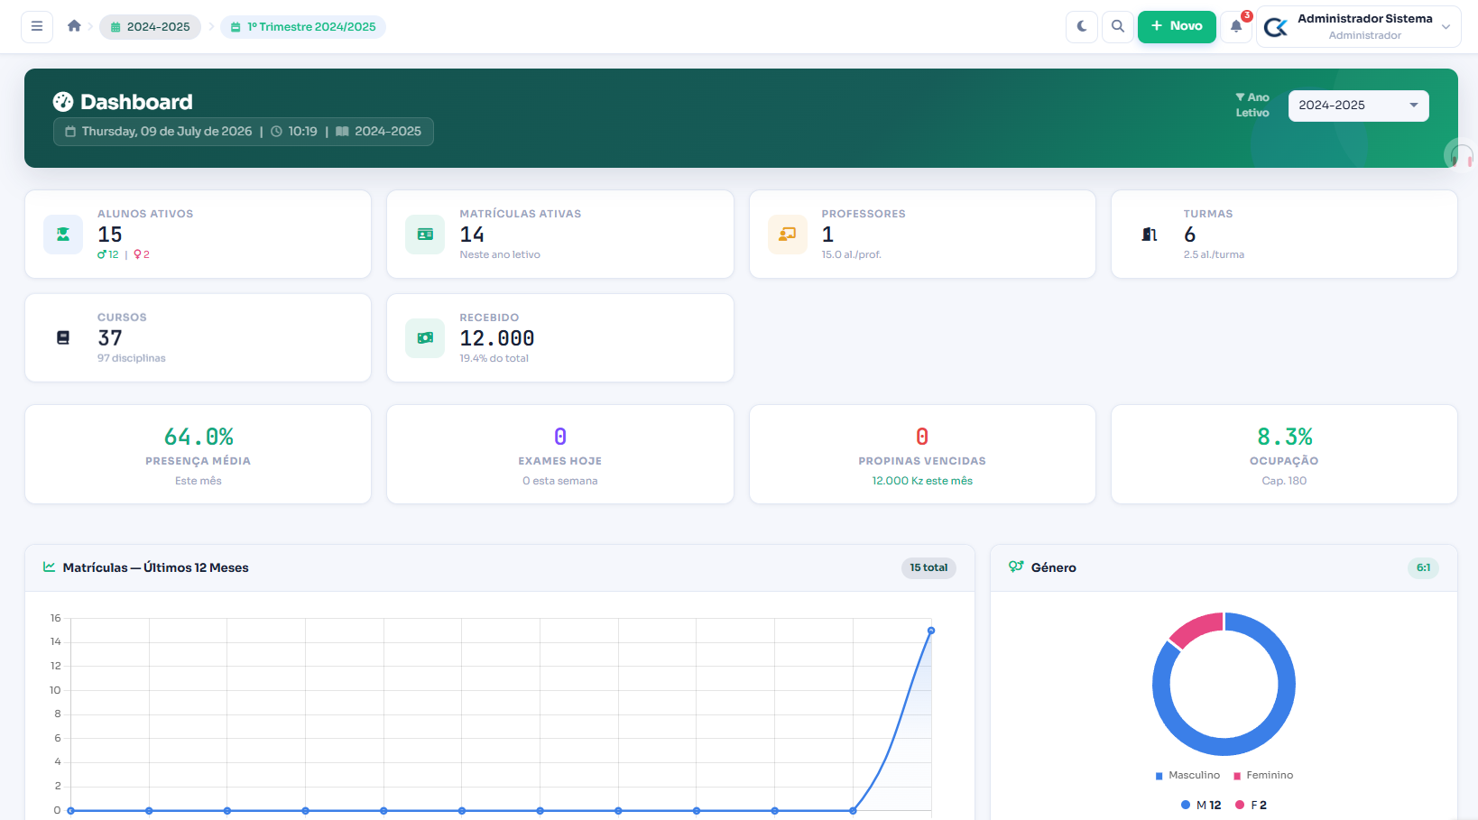Click the last data point on Matrículas chart

point(931,631)
